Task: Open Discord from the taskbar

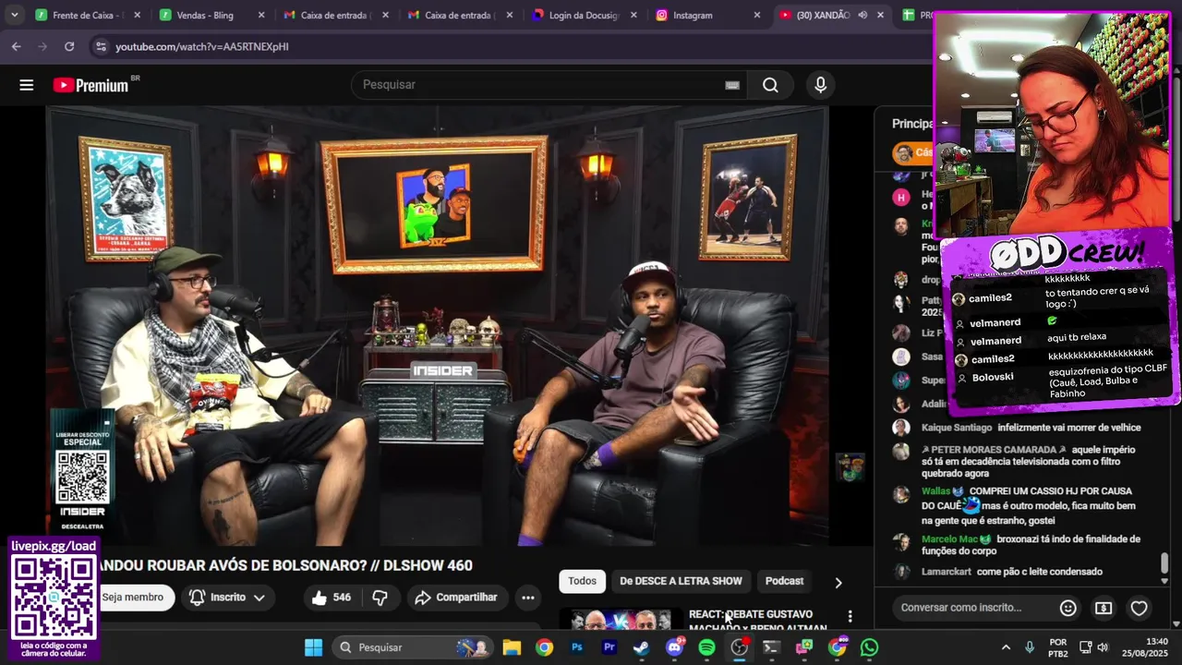Action: (674, 647)
